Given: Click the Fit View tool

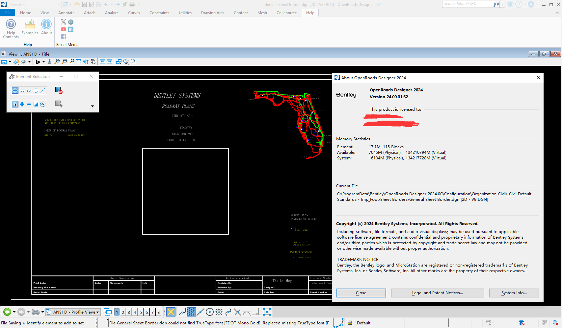Looking at the screenshot, I should (x=79, y=61).
